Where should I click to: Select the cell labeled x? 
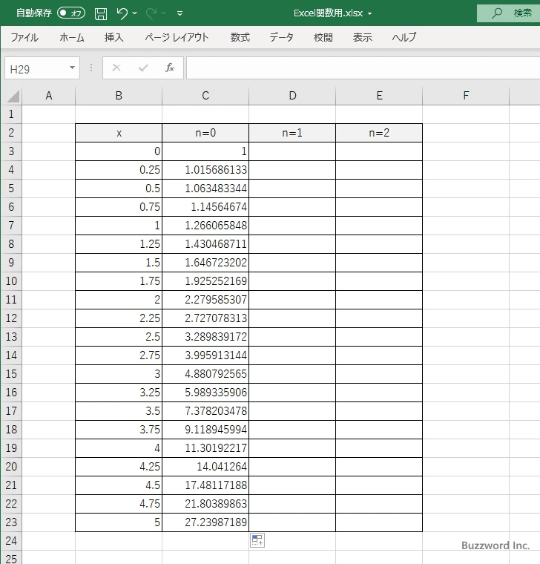[x=119, y=133]
